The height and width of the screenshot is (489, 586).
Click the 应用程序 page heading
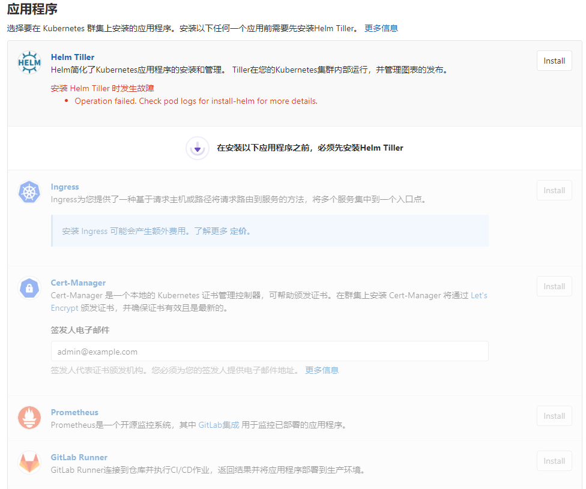click(32, 9)
